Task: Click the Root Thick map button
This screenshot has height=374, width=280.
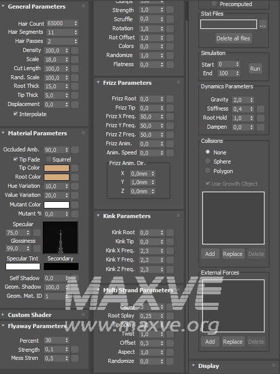Action: click(75, 86)
